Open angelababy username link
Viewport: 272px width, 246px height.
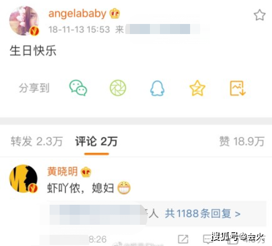77,13
